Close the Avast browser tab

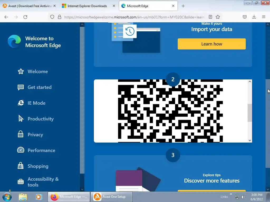pos(55,6)
